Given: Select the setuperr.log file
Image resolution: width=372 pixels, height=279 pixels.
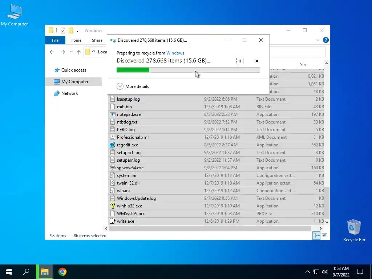Looking at the screenshot, I should [217, 160].
